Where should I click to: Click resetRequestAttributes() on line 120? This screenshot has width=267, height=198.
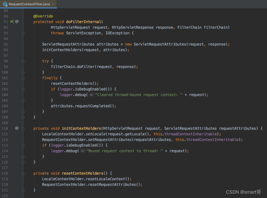coord(114,185)
